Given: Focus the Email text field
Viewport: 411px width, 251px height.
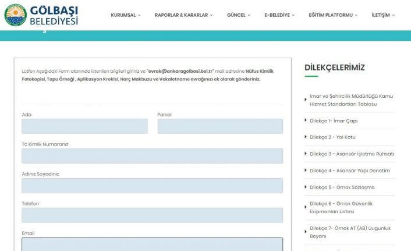Looking at the screenshot, I should click(152, 244).
